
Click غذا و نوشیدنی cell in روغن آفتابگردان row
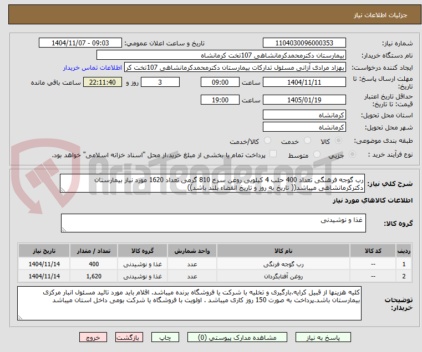click(x=143, y=276)
